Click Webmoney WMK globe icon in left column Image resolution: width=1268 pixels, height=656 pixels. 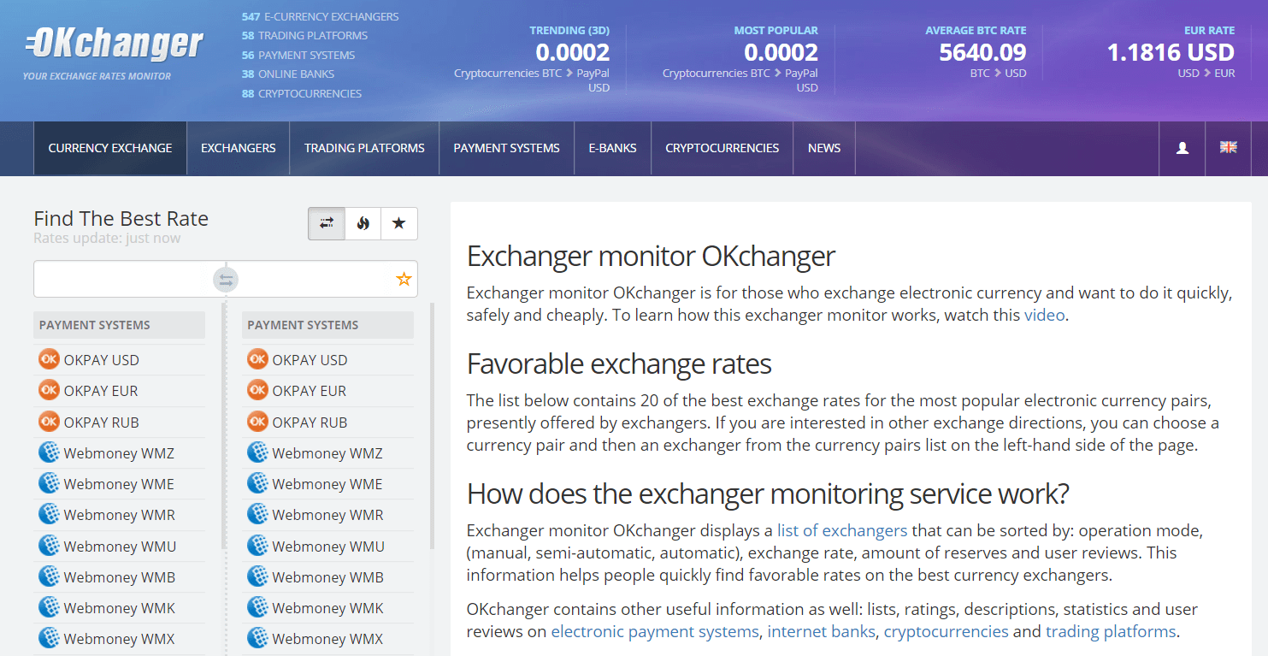click(x=49, y=607)
